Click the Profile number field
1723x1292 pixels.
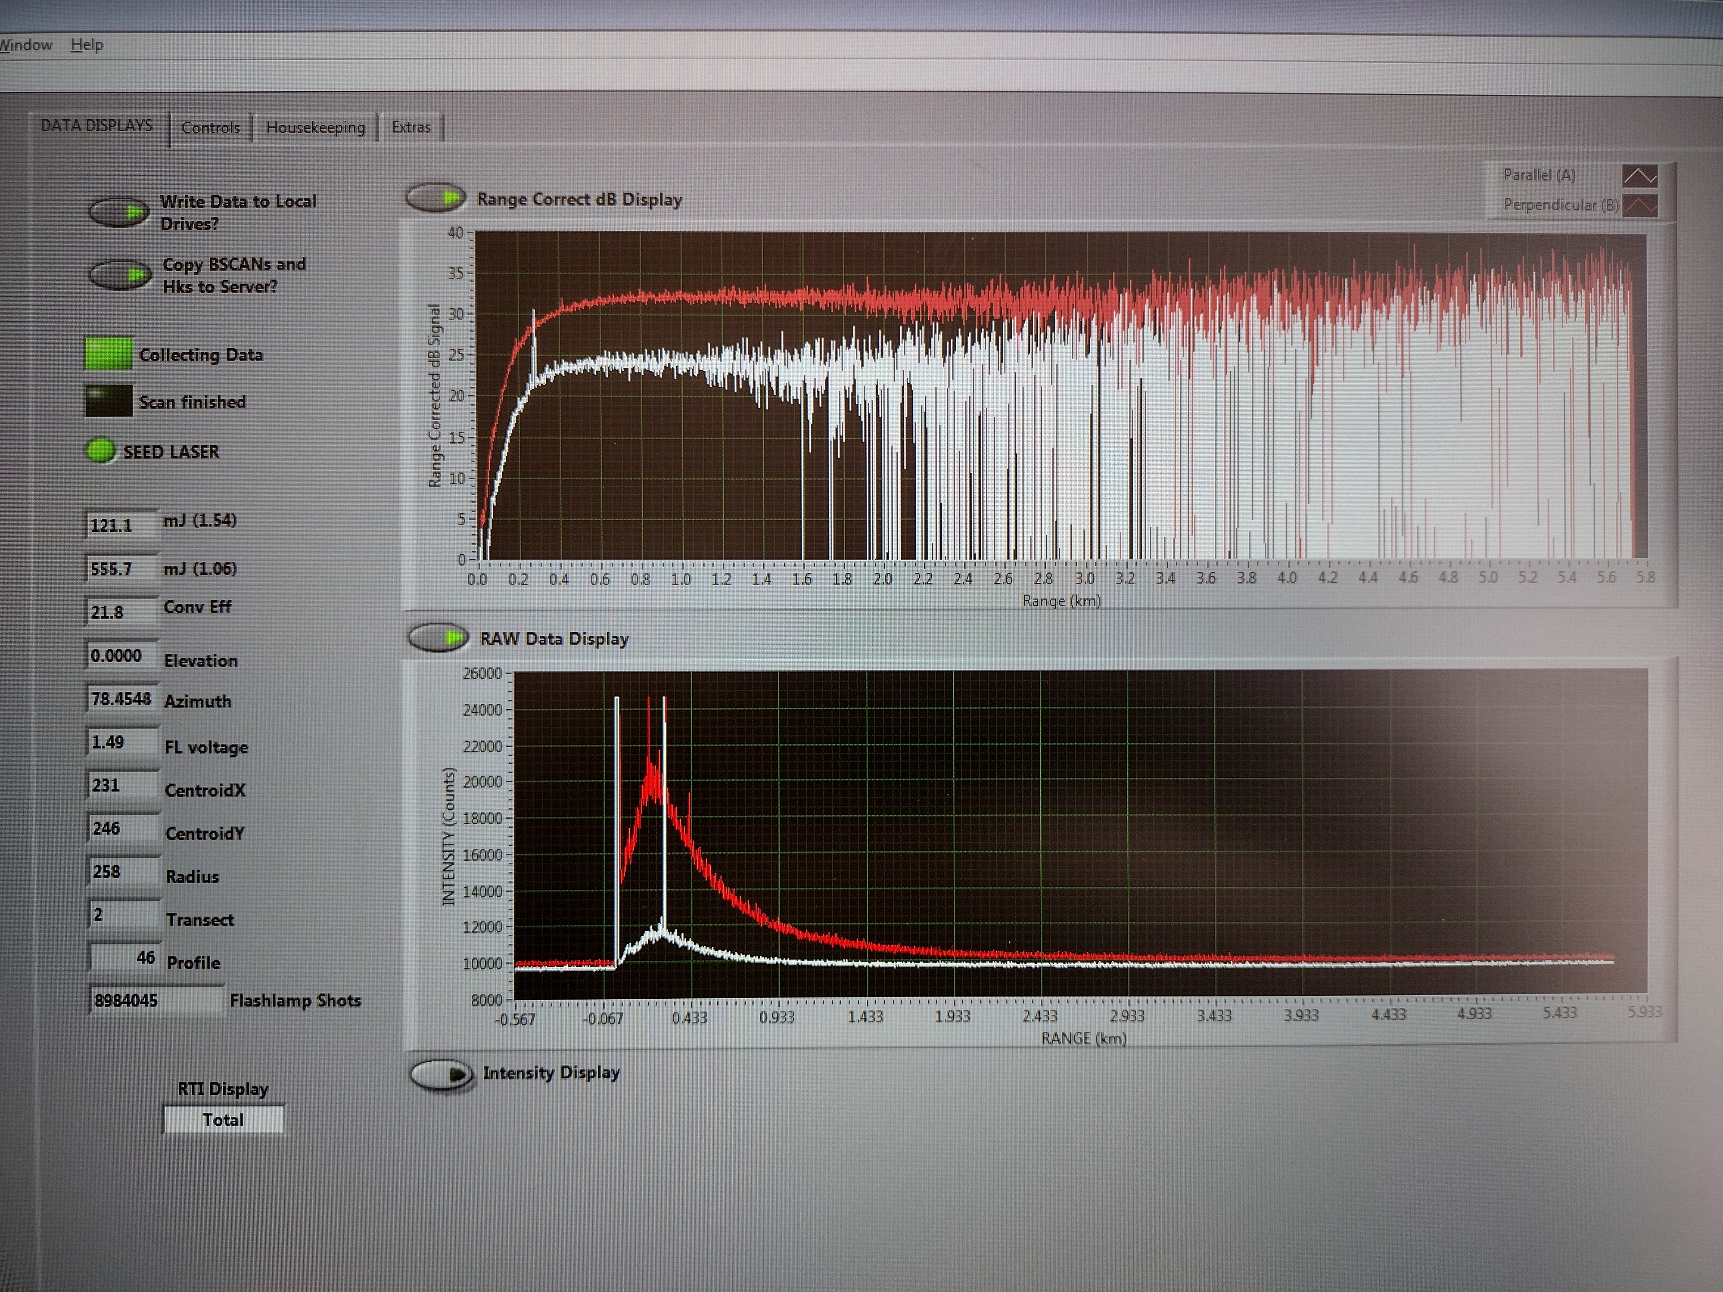124,958
